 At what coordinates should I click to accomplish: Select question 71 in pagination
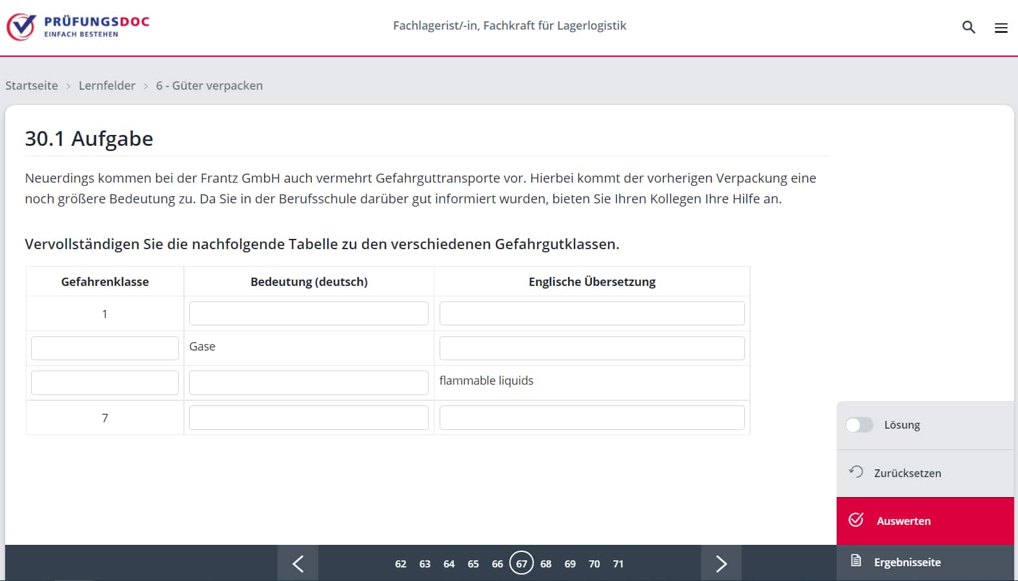tap(618, 564)
